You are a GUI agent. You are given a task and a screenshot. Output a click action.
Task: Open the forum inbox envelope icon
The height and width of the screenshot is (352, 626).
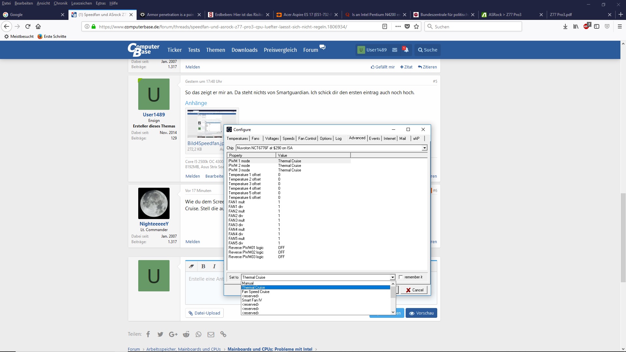pyautogui.click(x=395, y=50)
